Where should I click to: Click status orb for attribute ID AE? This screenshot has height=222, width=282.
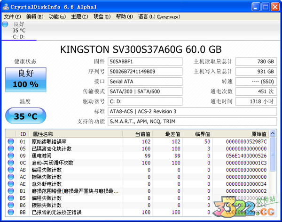point(11,184)
